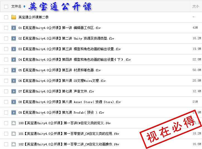Open file 06 第六课 2D文理Moive文理.flv
202x149 pixels.
pyautogui.click(x=62, y=81)
